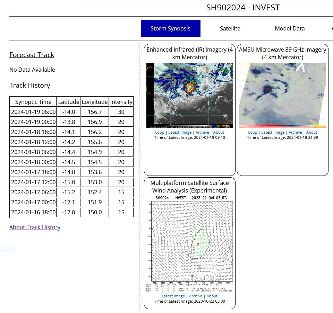Click longitude value 156.7
This screenshot has height=313, width=333.
pyautogui.click(x=95, y=112)
